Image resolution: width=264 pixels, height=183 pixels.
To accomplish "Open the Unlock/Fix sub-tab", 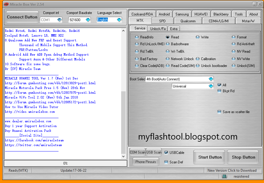I will pyautogui.click(x=158, y=29).
